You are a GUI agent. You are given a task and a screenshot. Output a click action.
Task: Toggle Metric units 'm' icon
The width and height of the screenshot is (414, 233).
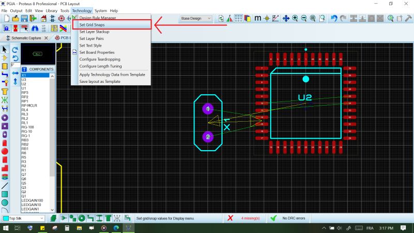[257, 18]
